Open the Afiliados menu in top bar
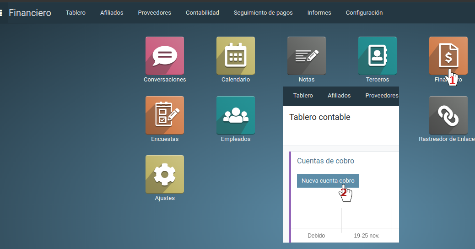 point(112,13)
